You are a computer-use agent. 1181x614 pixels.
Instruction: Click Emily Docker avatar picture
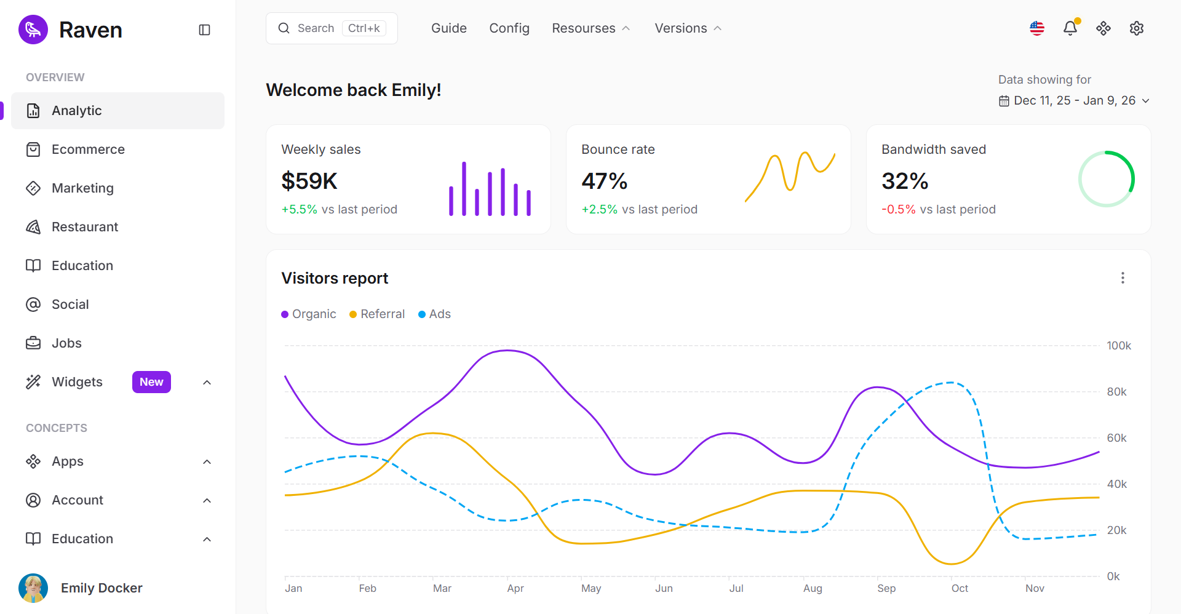33,588
